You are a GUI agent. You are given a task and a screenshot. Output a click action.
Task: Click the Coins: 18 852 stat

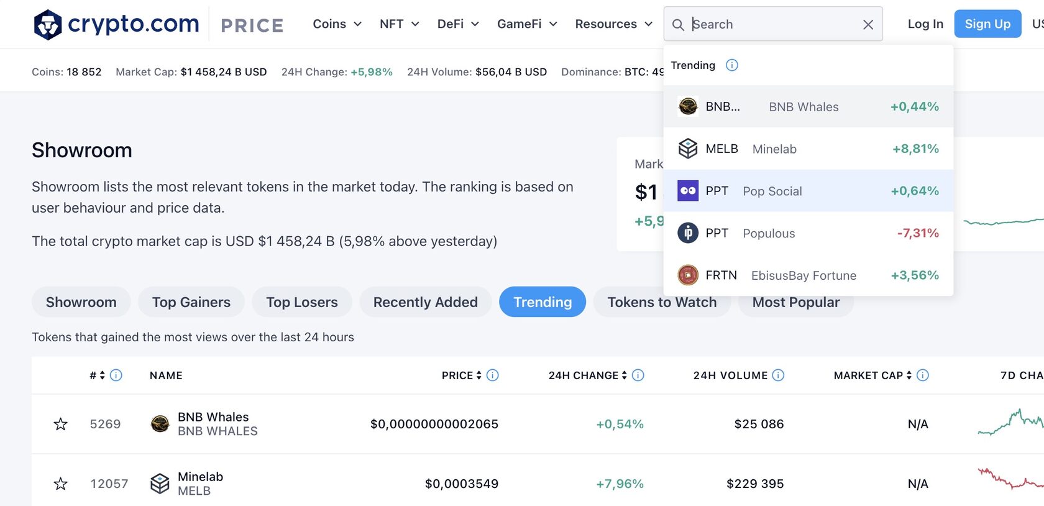coord(66,72)
